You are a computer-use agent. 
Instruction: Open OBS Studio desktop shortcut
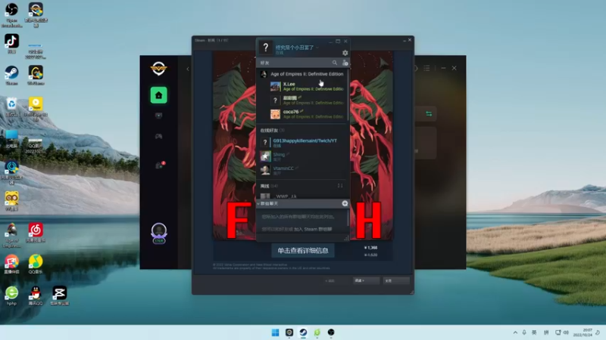11,14
